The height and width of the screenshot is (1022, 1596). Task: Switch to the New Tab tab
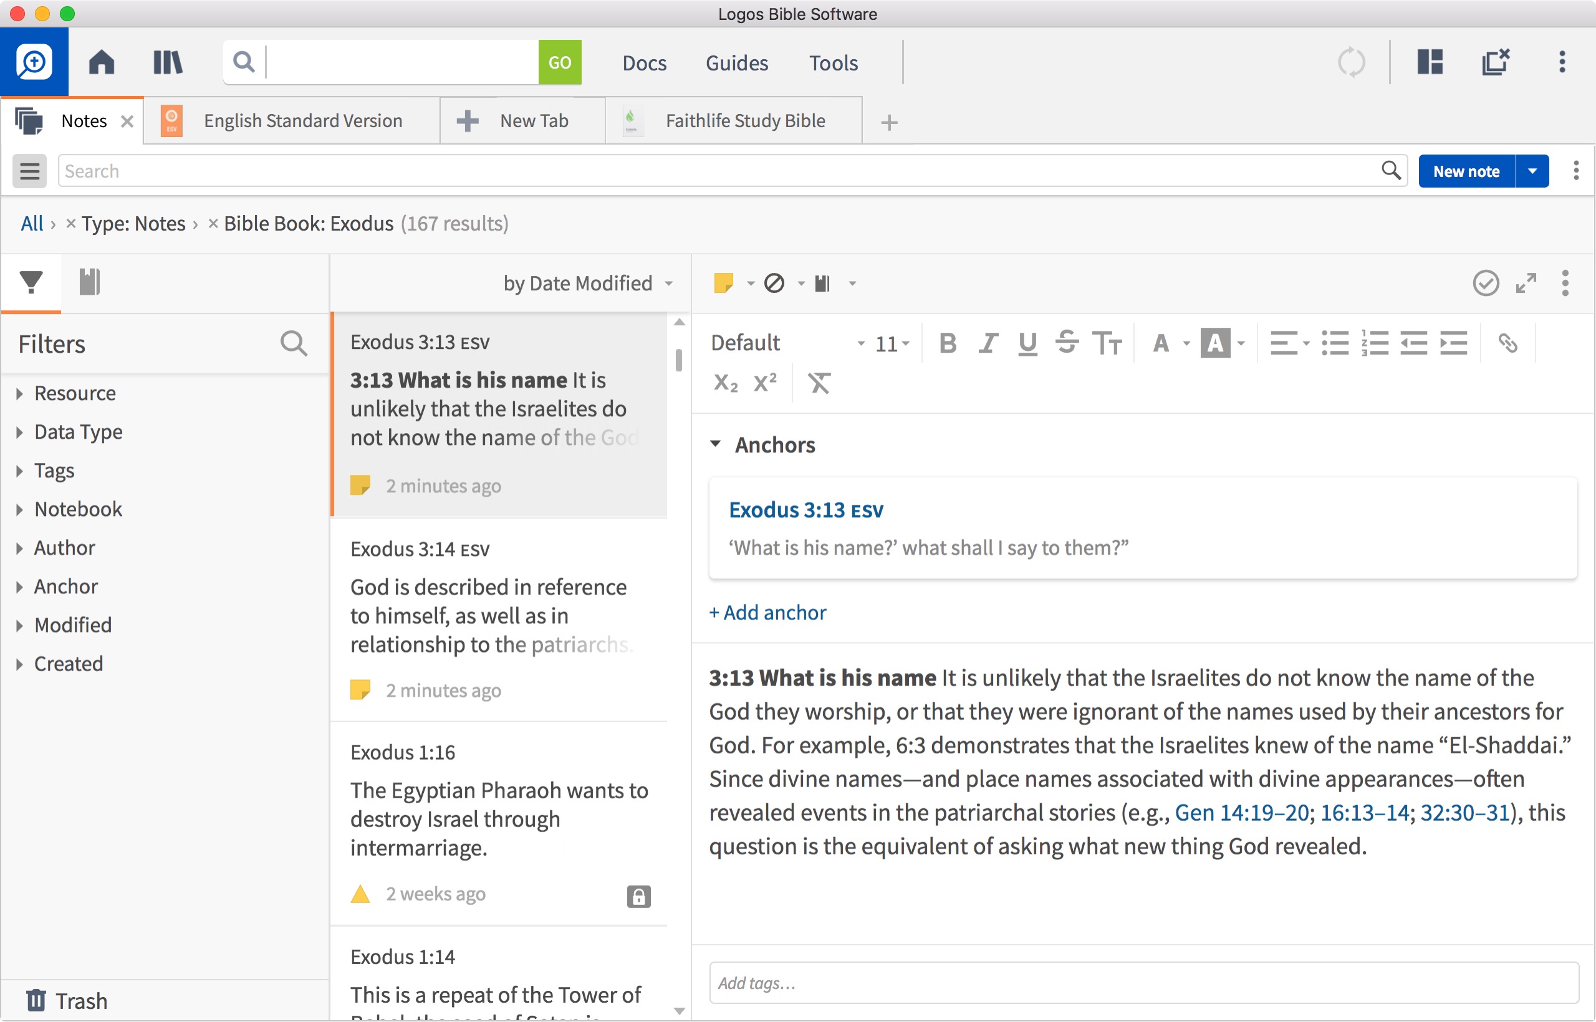point(523,121)
